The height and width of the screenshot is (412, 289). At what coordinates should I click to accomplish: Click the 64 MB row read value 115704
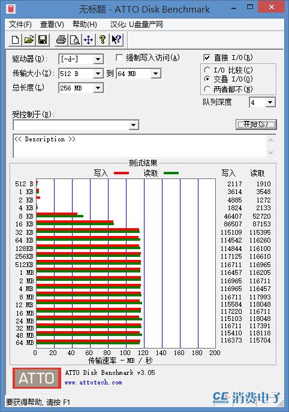click(260, 340)
